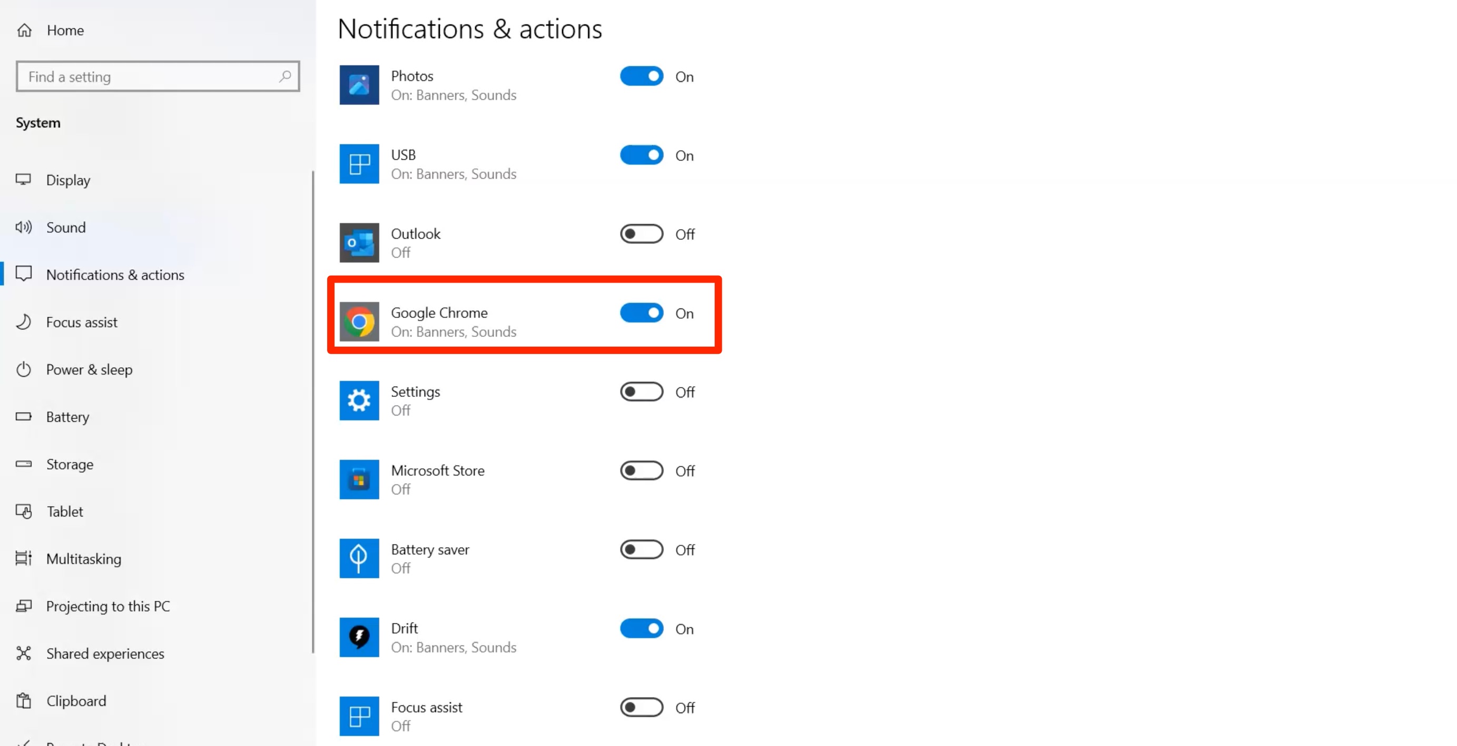Image resolution: width=1457 pixels, height=746 pixels.
Task: Click the Microsoft Store icon
Action: pyautogui.click(x=359, y=479)
